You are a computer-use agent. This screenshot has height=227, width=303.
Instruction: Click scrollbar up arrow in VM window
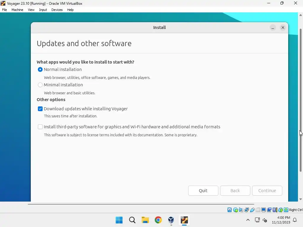(301, 15)
